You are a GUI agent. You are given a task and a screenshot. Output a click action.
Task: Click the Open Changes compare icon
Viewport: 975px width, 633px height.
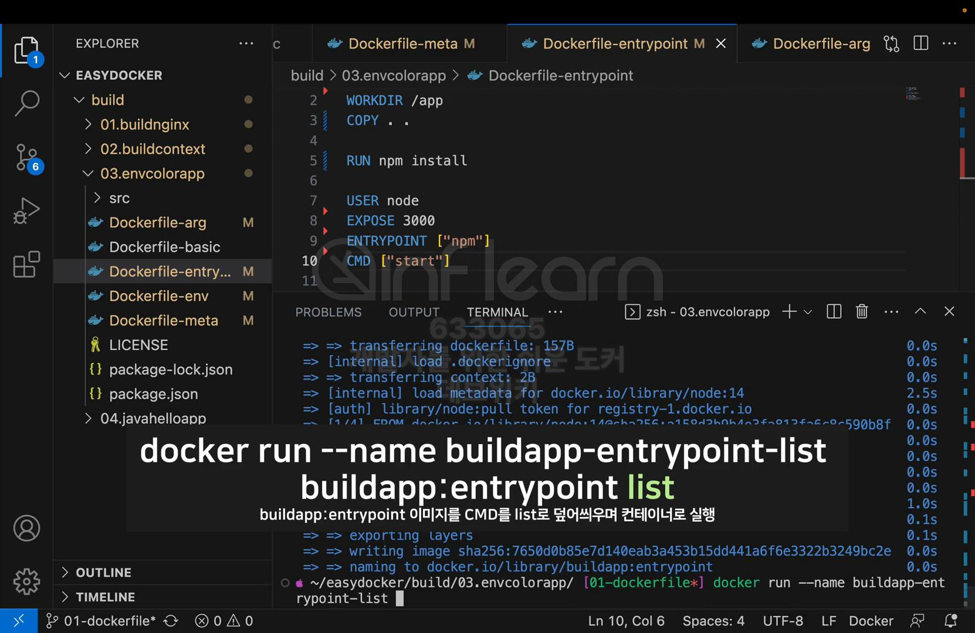coord(892,43)
